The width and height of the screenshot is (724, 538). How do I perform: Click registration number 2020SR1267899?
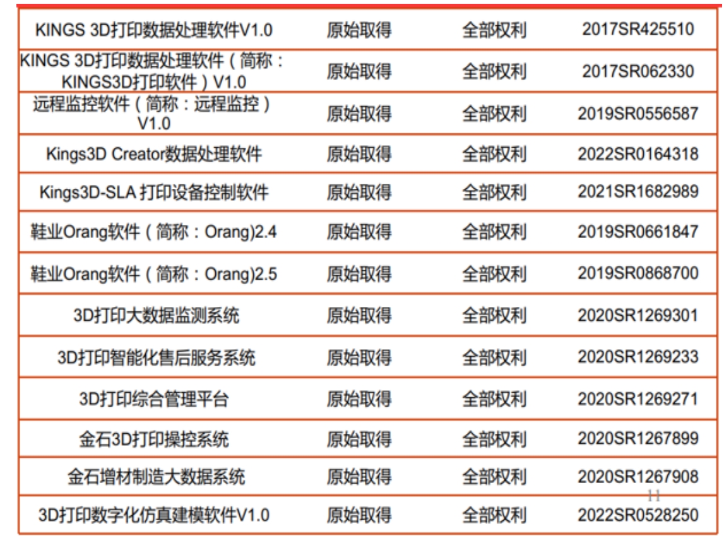tap(638, 439)
